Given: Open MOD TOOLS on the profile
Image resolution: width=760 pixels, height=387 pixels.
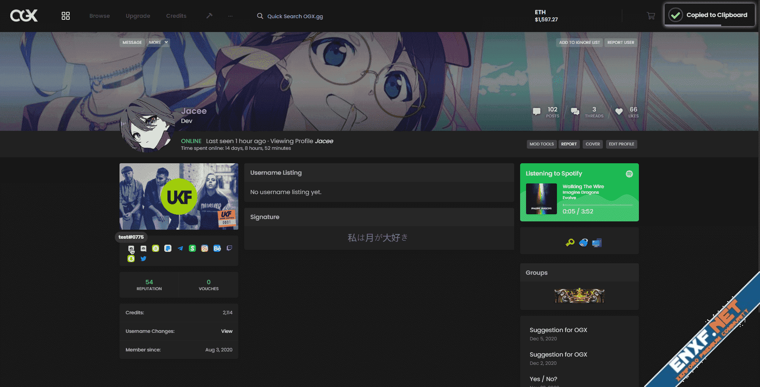Looking at the screenshot, I should coord(541,144).
